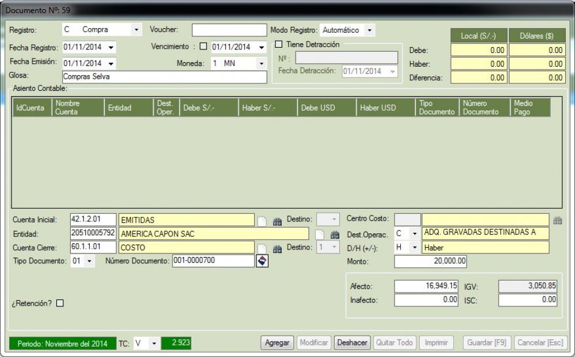The width and height of the screenshot is (575, 357).
Task: Open the Modo Registro dropdown
Action: point(370,30)
